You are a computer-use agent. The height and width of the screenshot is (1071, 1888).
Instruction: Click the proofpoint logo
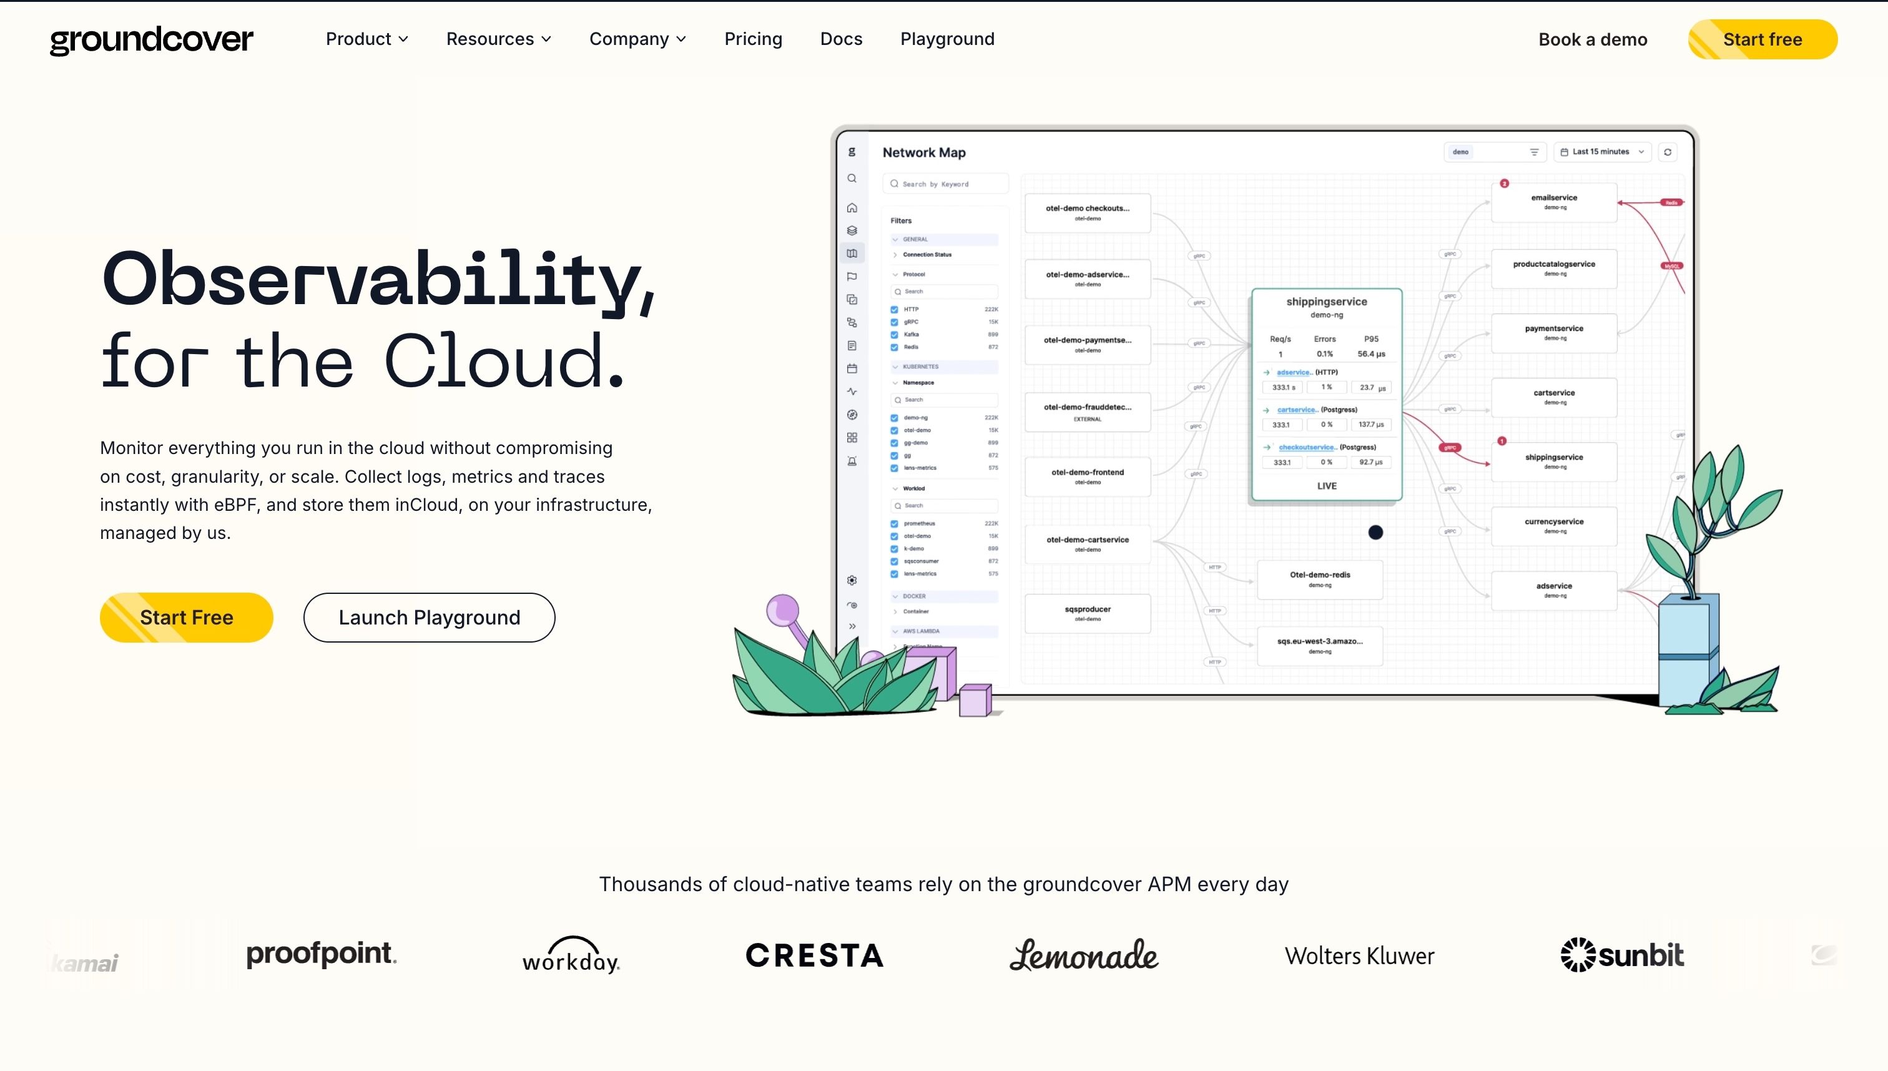coord(322,954)
